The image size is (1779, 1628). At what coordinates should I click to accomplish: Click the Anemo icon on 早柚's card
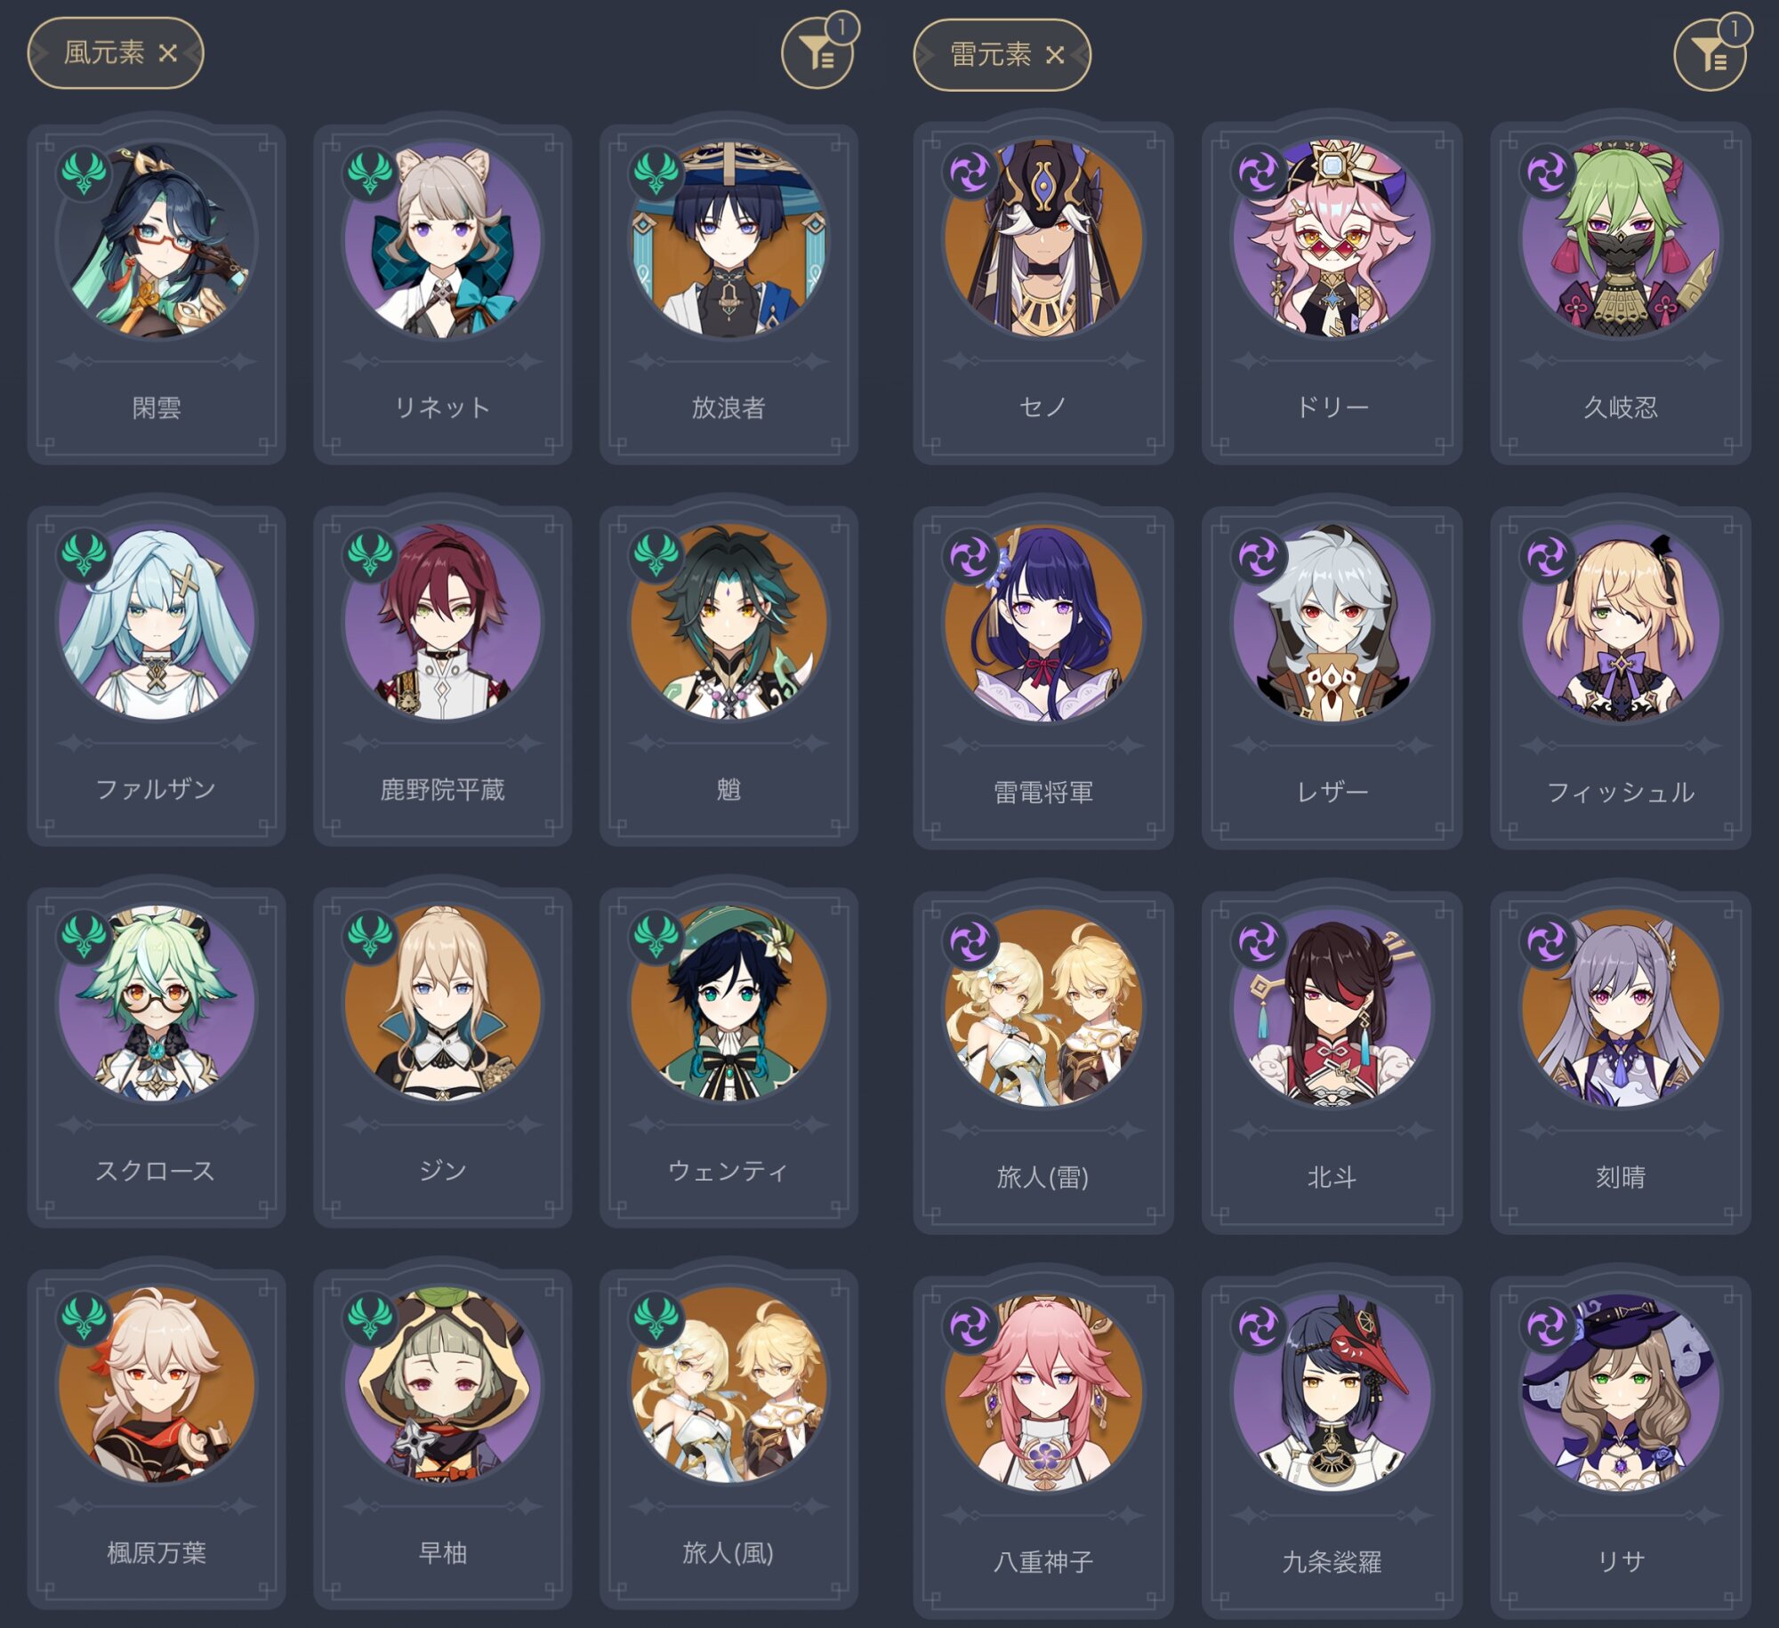point(370,1318)
